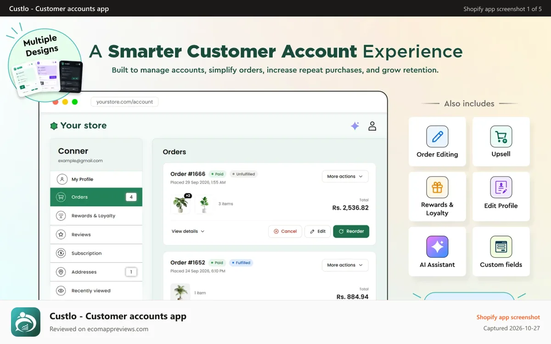Open the Recently viewed sidebar item
The width and height of the screenshot is (551, 344).
pyautogui.click(x=96, y=291)
